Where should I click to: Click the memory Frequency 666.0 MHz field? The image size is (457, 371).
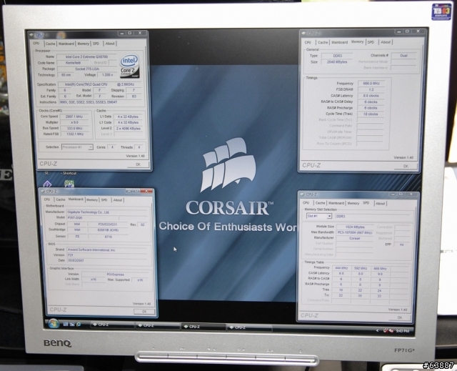[371, 84]
